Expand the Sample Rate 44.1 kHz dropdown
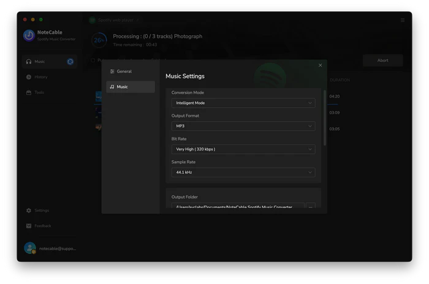This screenshot has height=284, width=429. (x=243, y=173)
